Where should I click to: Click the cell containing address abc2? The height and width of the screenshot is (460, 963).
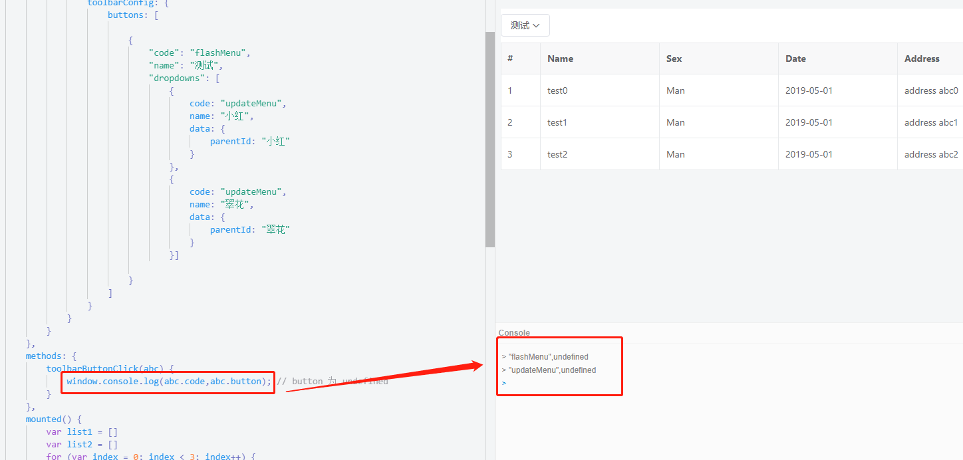(930, 154)
